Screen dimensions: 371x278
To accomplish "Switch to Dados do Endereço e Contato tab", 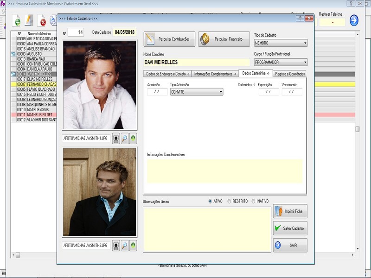I will coord(168,74).
